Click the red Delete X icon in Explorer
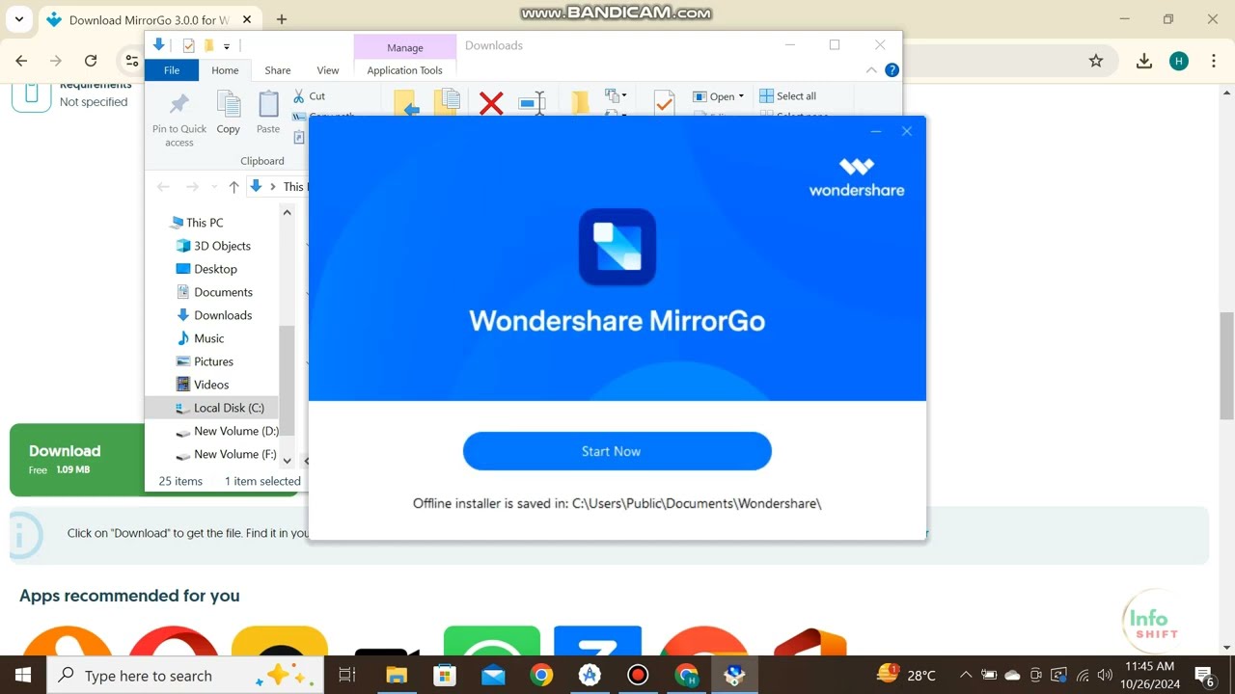 click(491, 103)
